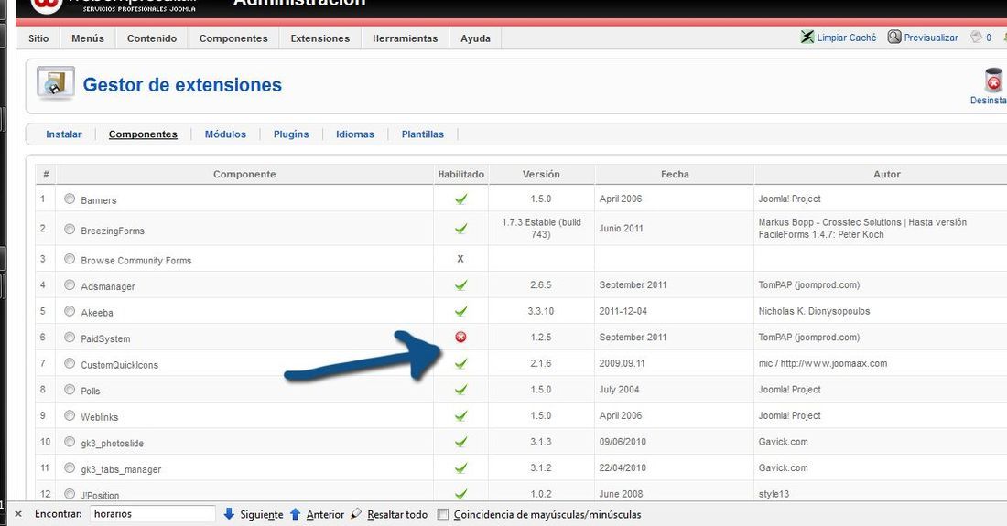
Task: Toggle enabled checkmark for BreezingForms
Action: [460, 229]
